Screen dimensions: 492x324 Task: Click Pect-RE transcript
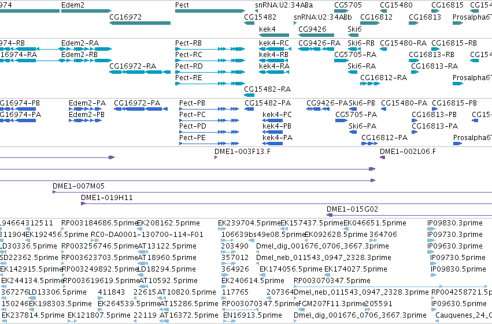210,84
